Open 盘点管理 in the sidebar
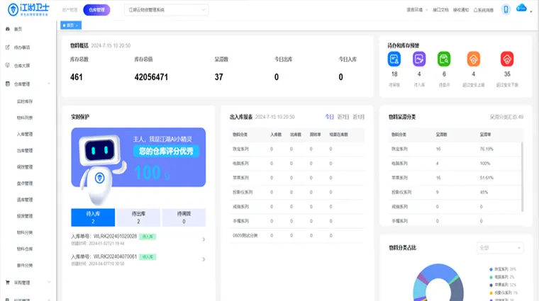This screenshot has width=539, height=301. point(25,183)
